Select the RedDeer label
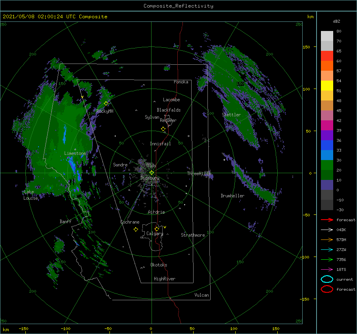357x334 pixels. [168, 120]
